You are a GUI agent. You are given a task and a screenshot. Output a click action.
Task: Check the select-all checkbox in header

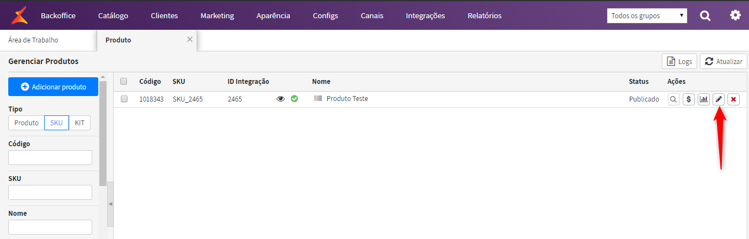(x=124, y=81)
